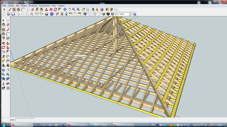
Task: Open the Рисование menu
Action: click(x=33, y=5)
